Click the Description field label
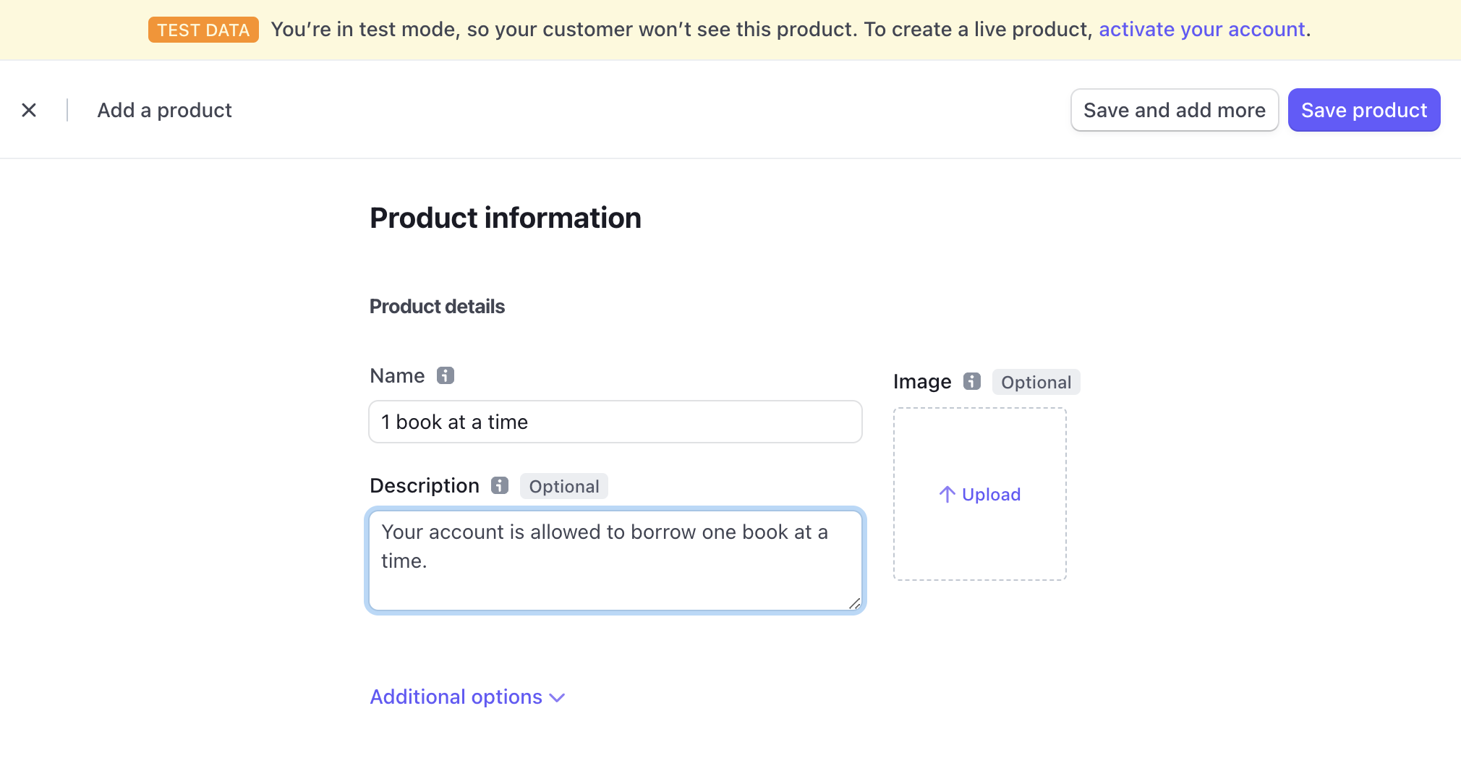The image size is (1461, 758). [424, 485]
